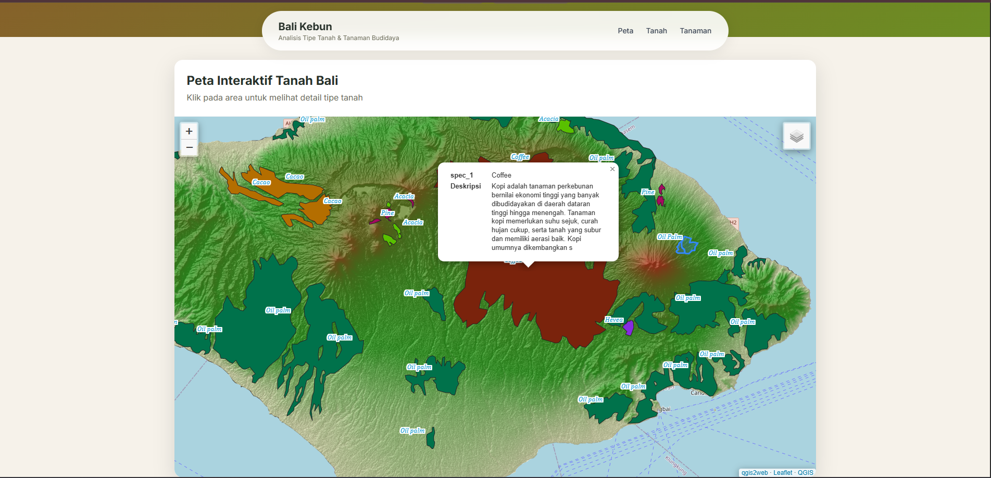Open the map layers control
The width and height of the screenshot is (991, 478).
click(x=796, y=136)
